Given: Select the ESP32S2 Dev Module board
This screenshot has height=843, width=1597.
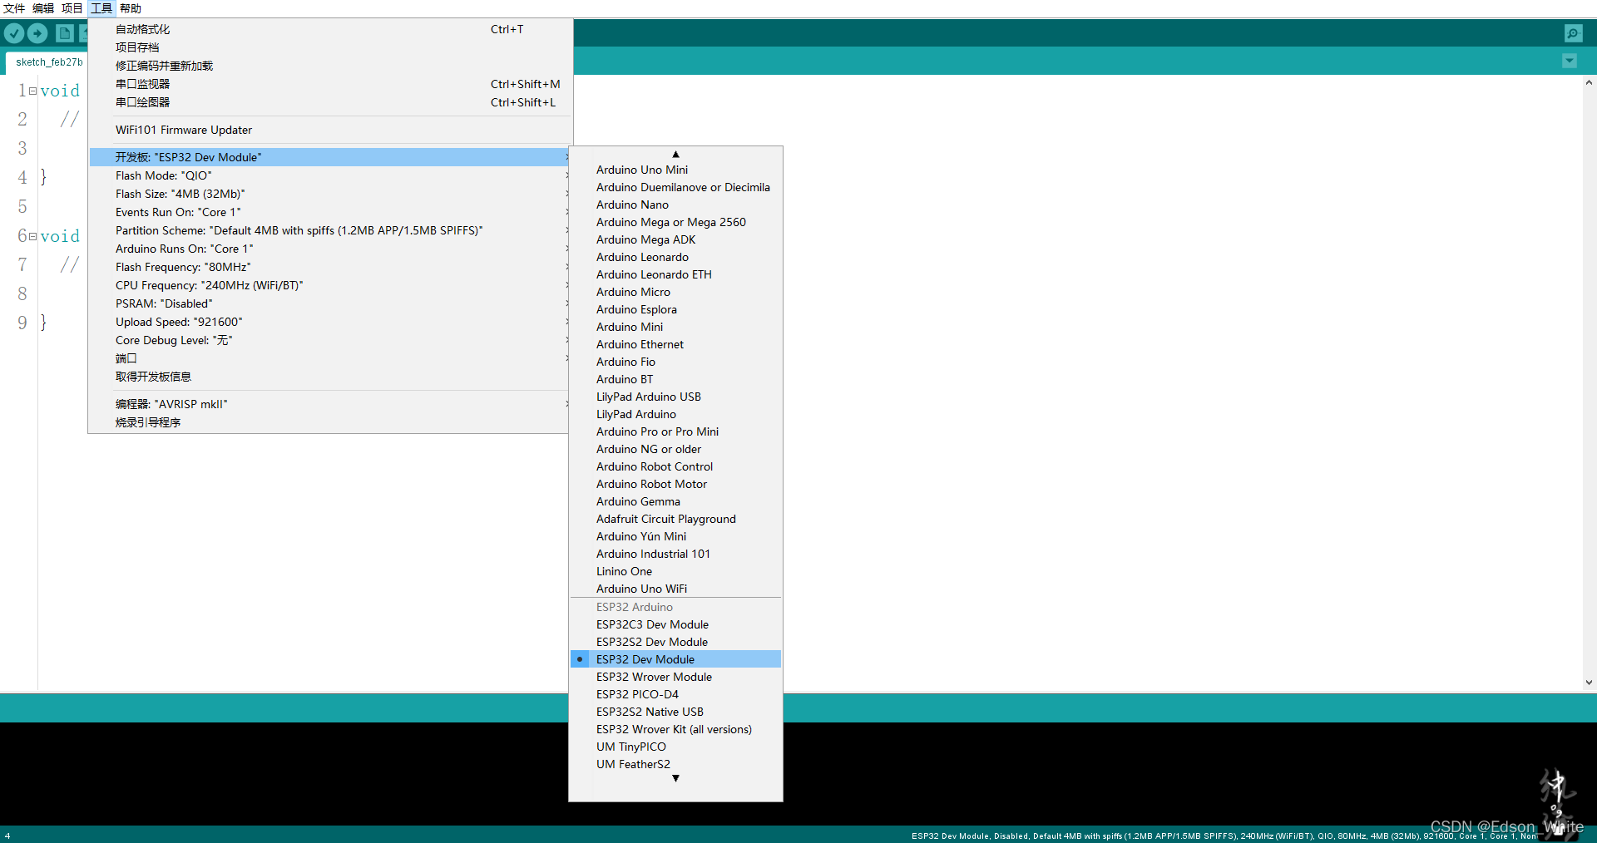Looking at the screenshot, I should click(675, 642).
